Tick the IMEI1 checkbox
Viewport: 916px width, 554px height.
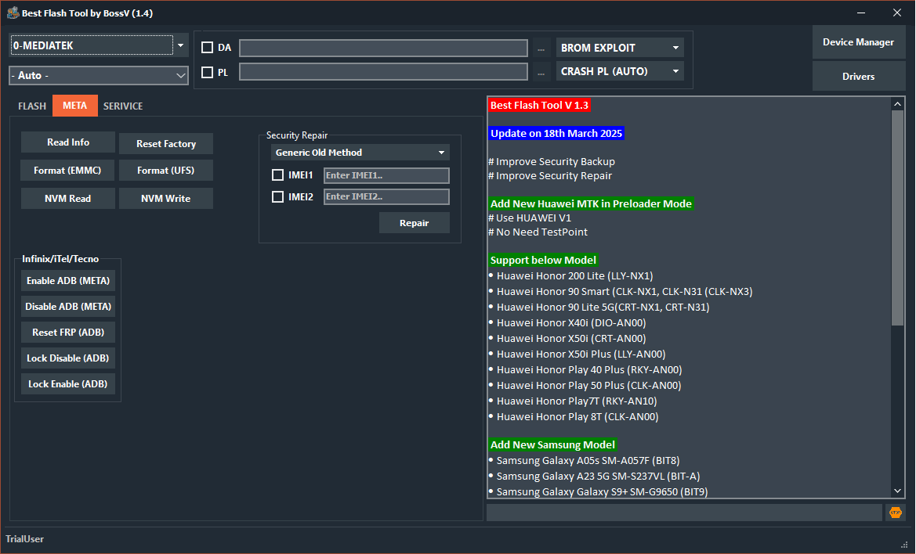(277, 175)
